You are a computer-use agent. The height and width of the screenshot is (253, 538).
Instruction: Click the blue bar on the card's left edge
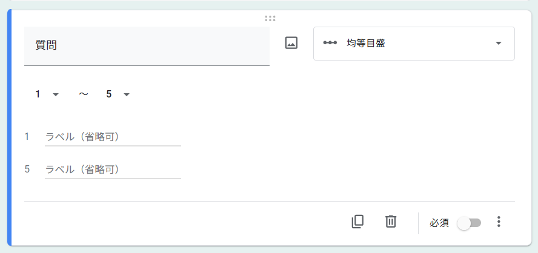(x=9, y=128)
